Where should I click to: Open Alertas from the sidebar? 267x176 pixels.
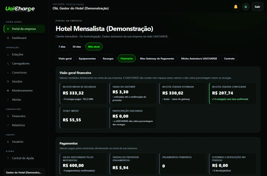tap(24, 99)
